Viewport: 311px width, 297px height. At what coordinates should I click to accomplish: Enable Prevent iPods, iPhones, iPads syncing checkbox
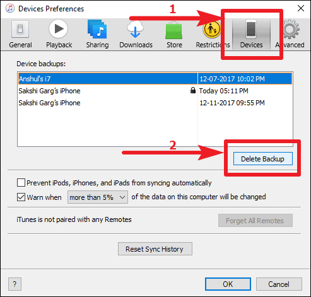coord(21,183)
